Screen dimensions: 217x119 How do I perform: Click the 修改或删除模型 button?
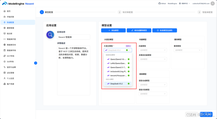139,30
